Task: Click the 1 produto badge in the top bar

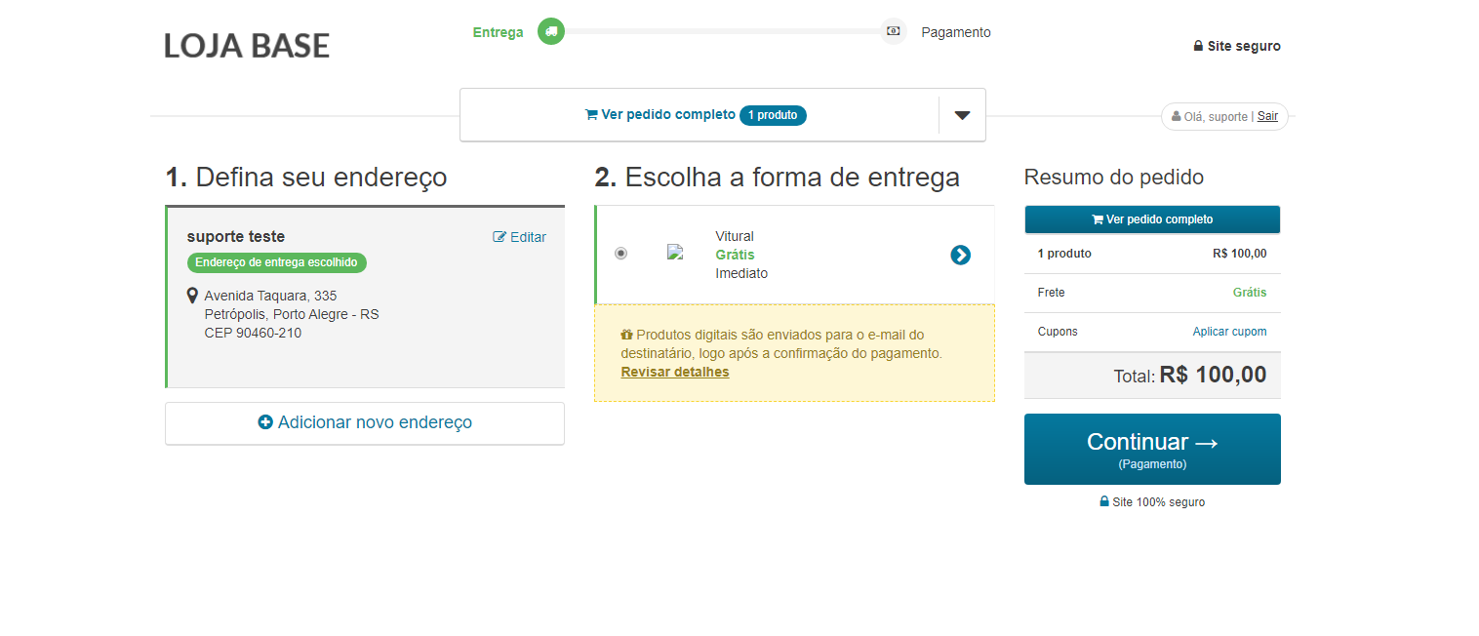Action: click(774, 115)
